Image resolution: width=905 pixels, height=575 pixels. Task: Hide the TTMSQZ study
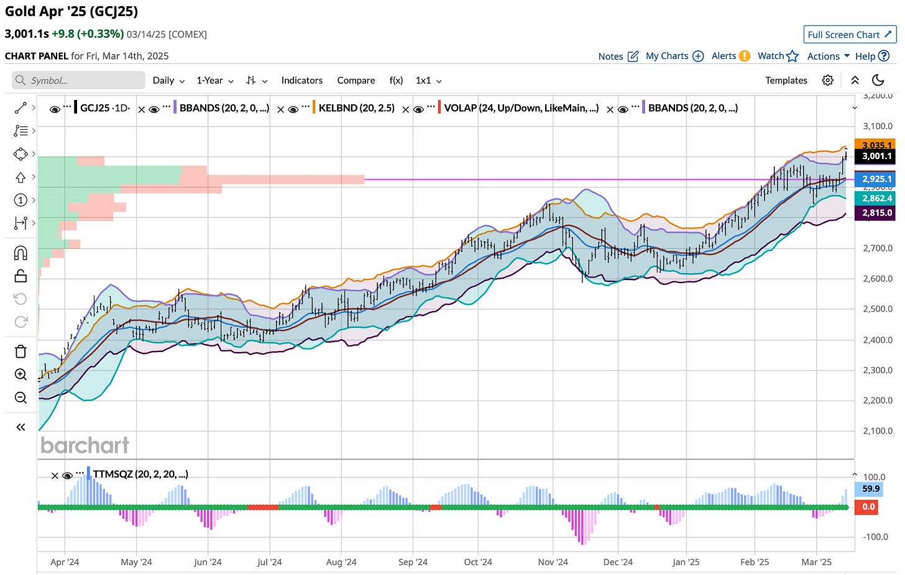pyautogui.click(x=67, y=476)
